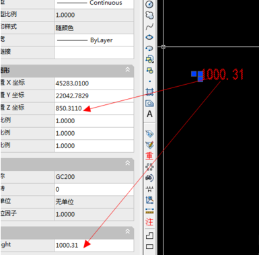The width and height of the screenshot is (259, 255).
Task: Click the yellow ruler measure icon
Action: [x=149, y=211]
